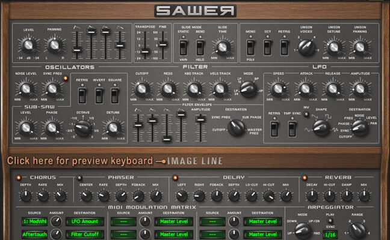Click the Sub-Saw Octave knob
This screenshot has width=390, height=240.
pos(83,127)
